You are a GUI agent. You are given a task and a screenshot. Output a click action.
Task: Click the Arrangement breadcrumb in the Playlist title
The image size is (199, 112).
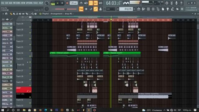pyautogui.click(x=56, y=14)
